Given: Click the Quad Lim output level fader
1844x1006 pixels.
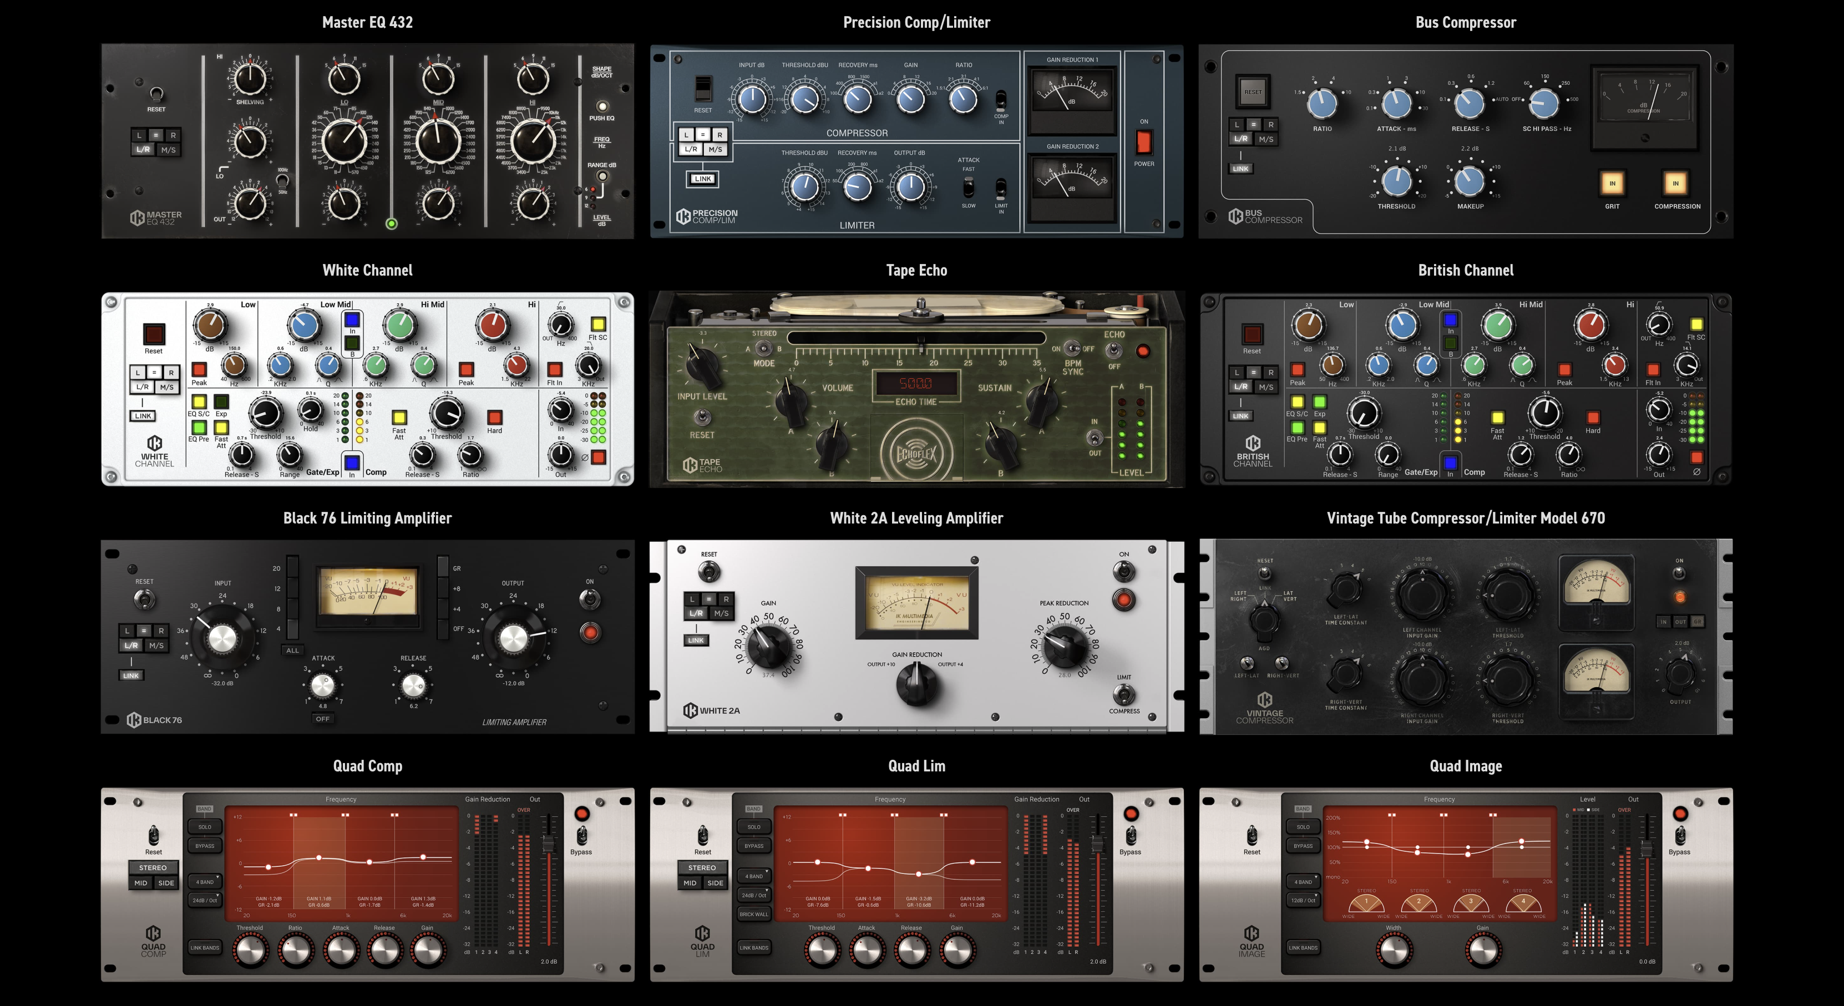Looking at the screenshot, I should (1097, 844).
